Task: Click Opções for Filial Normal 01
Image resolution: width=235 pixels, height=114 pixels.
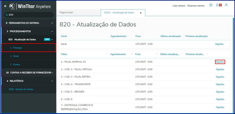Action: (x=220, y=62)
